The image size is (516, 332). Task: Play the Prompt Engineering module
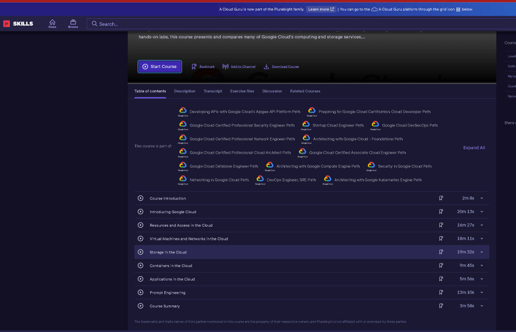[x=141, y=293]
